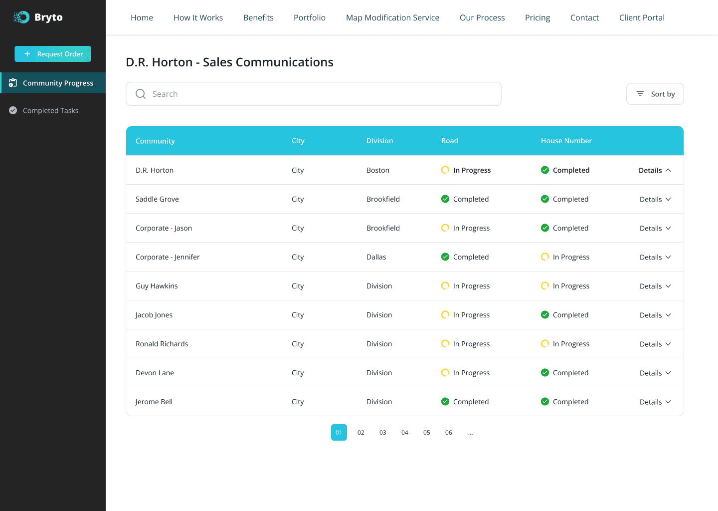Jump to page 04
This screenshot has height=511, width=718.
pyautogui.click(x=405, y=433)
